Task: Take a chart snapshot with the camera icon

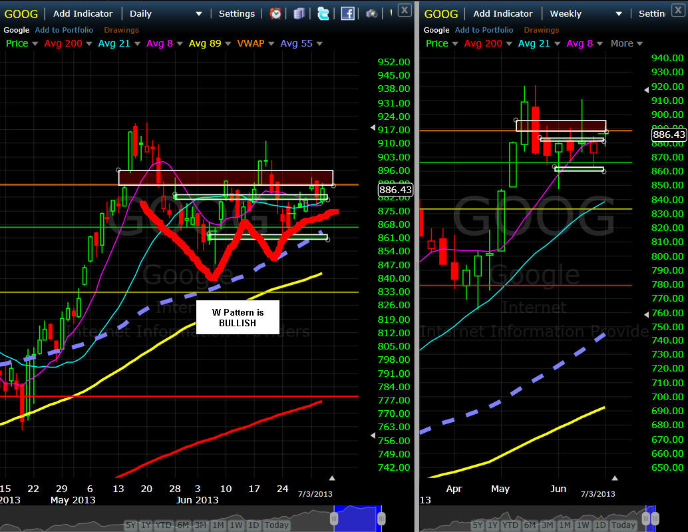Action: [x=372, y=13]
